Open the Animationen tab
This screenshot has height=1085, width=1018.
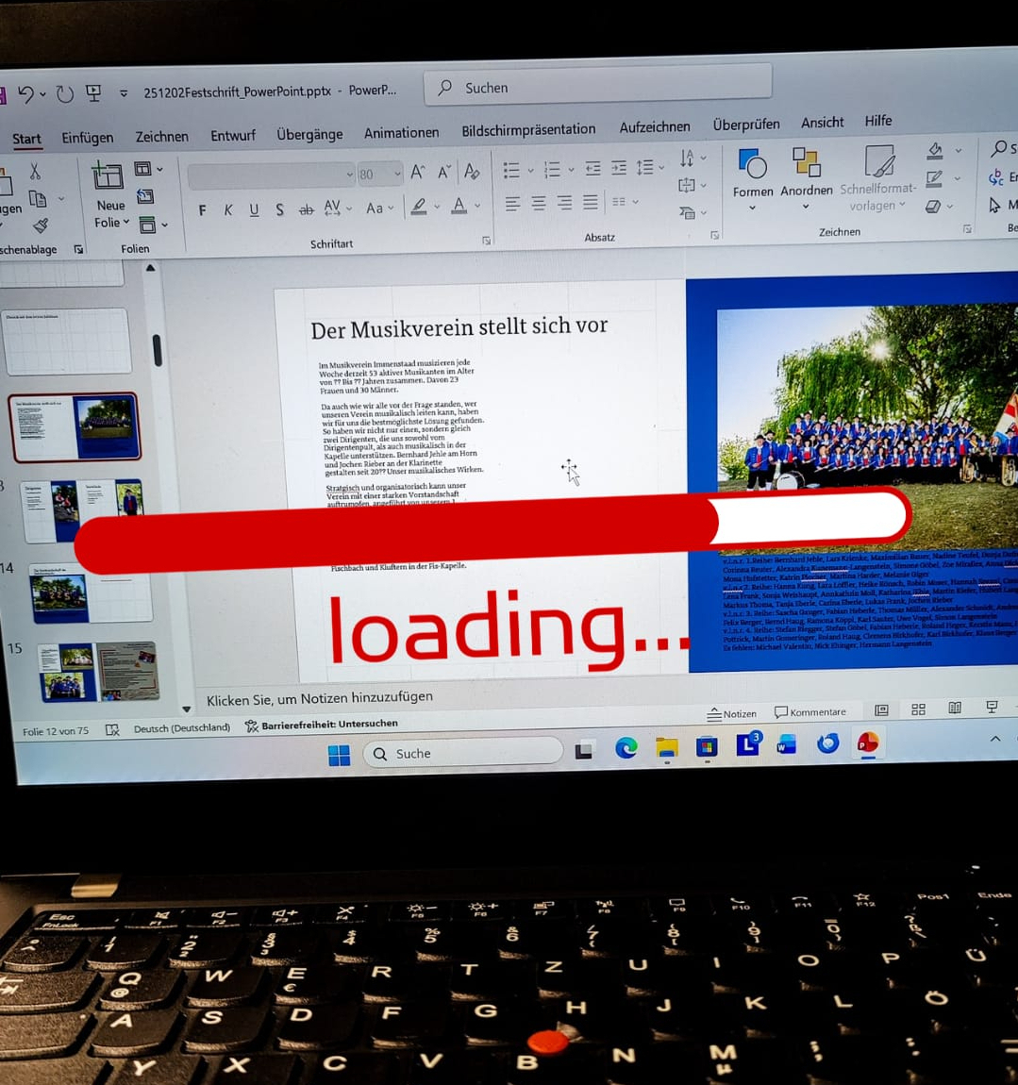401,132
